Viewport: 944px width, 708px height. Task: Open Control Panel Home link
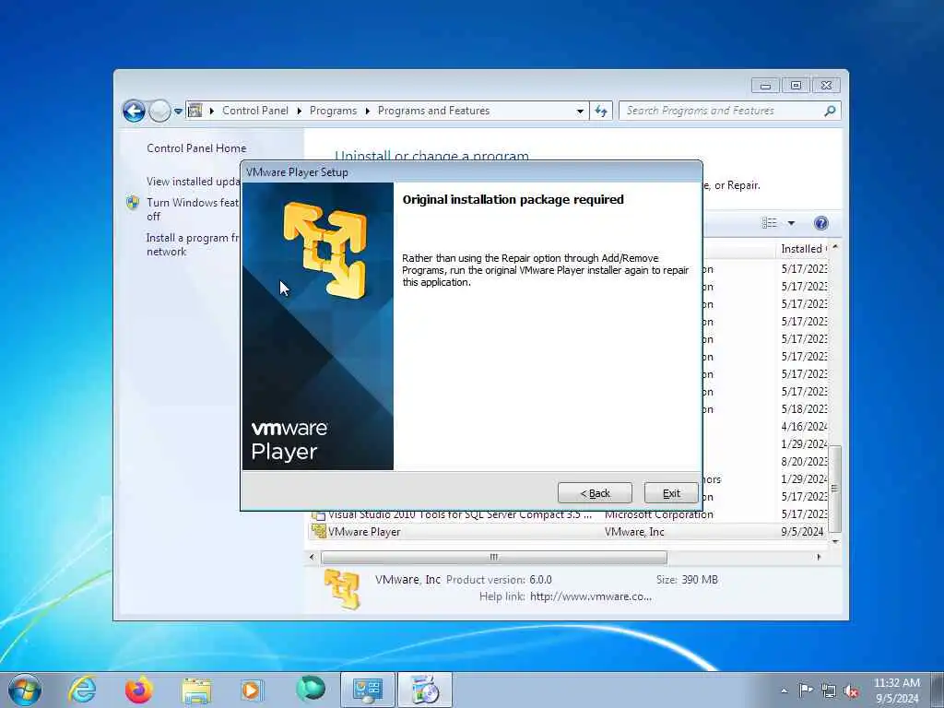pos(196,148)
